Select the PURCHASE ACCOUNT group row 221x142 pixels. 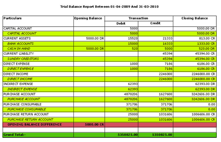(110, 94)
